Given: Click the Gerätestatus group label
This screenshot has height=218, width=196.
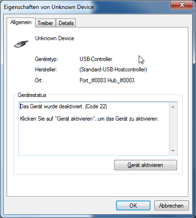Looking at the screenshot, I should (32, 95).
